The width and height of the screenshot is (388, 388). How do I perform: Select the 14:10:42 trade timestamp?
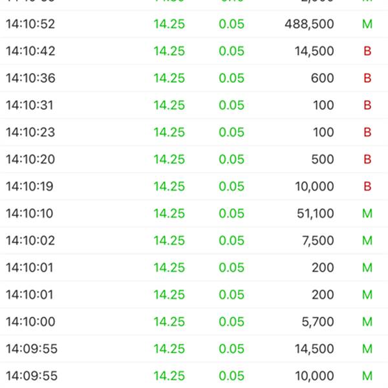[30, 52]
